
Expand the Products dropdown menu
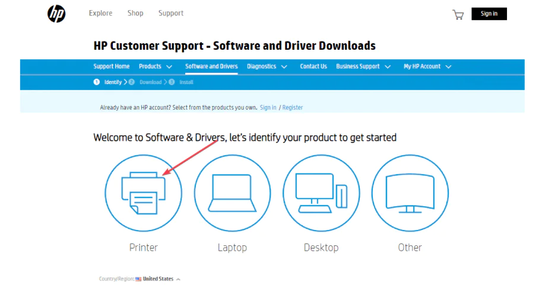pos(156,66)
